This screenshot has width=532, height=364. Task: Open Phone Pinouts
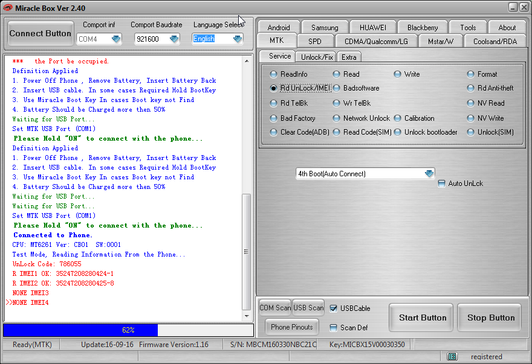pyautogui.click(x=292, y=327)
